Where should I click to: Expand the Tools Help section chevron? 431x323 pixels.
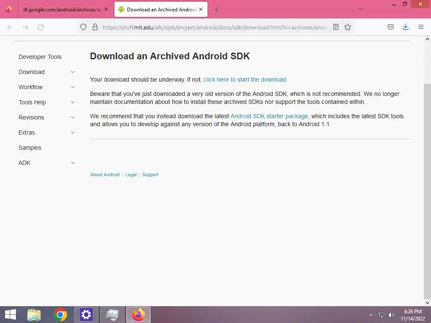73,102
